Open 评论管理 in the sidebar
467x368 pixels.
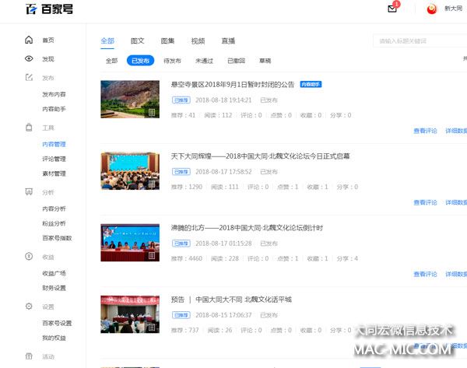(54, 159)
